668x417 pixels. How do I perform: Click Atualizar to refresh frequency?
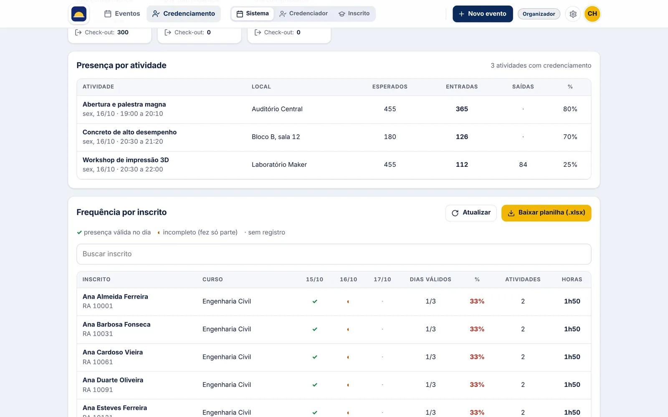pos(471,213)
